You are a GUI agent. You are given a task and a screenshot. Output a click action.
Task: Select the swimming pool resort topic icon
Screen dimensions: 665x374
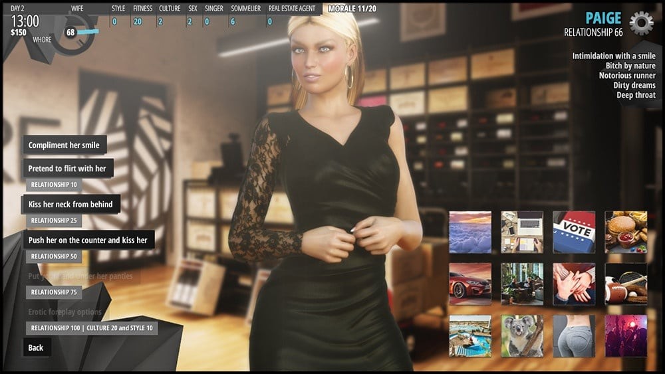470,335
